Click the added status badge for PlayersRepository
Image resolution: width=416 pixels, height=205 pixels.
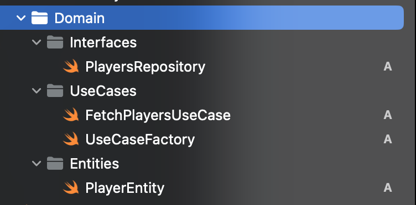(x=388, y=67)
